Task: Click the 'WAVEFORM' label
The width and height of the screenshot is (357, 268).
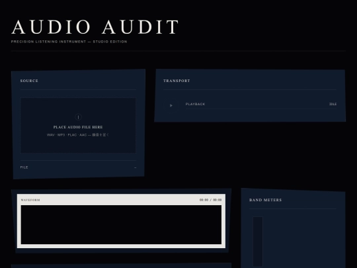Action: (x=30, y=200)
